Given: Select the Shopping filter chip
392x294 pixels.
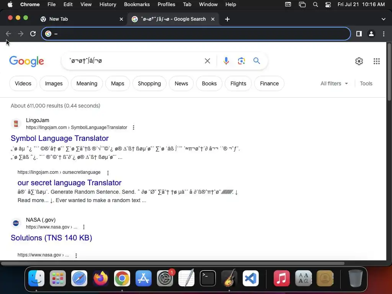Looking at the screenshot, I should 149,83.
